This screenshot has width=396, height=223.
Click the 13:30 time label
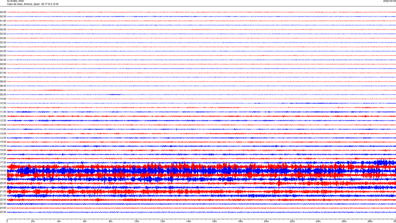tap(3, 129)
